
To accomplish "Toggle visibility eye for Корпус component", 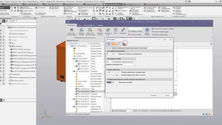I will coord(1,49).
